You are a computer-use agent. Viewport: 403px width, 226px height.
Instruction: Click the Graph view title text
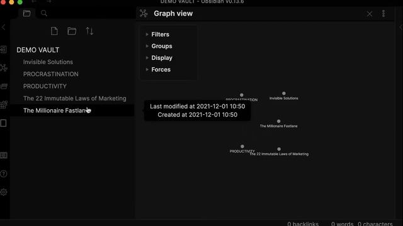click(x=173, y=14)
